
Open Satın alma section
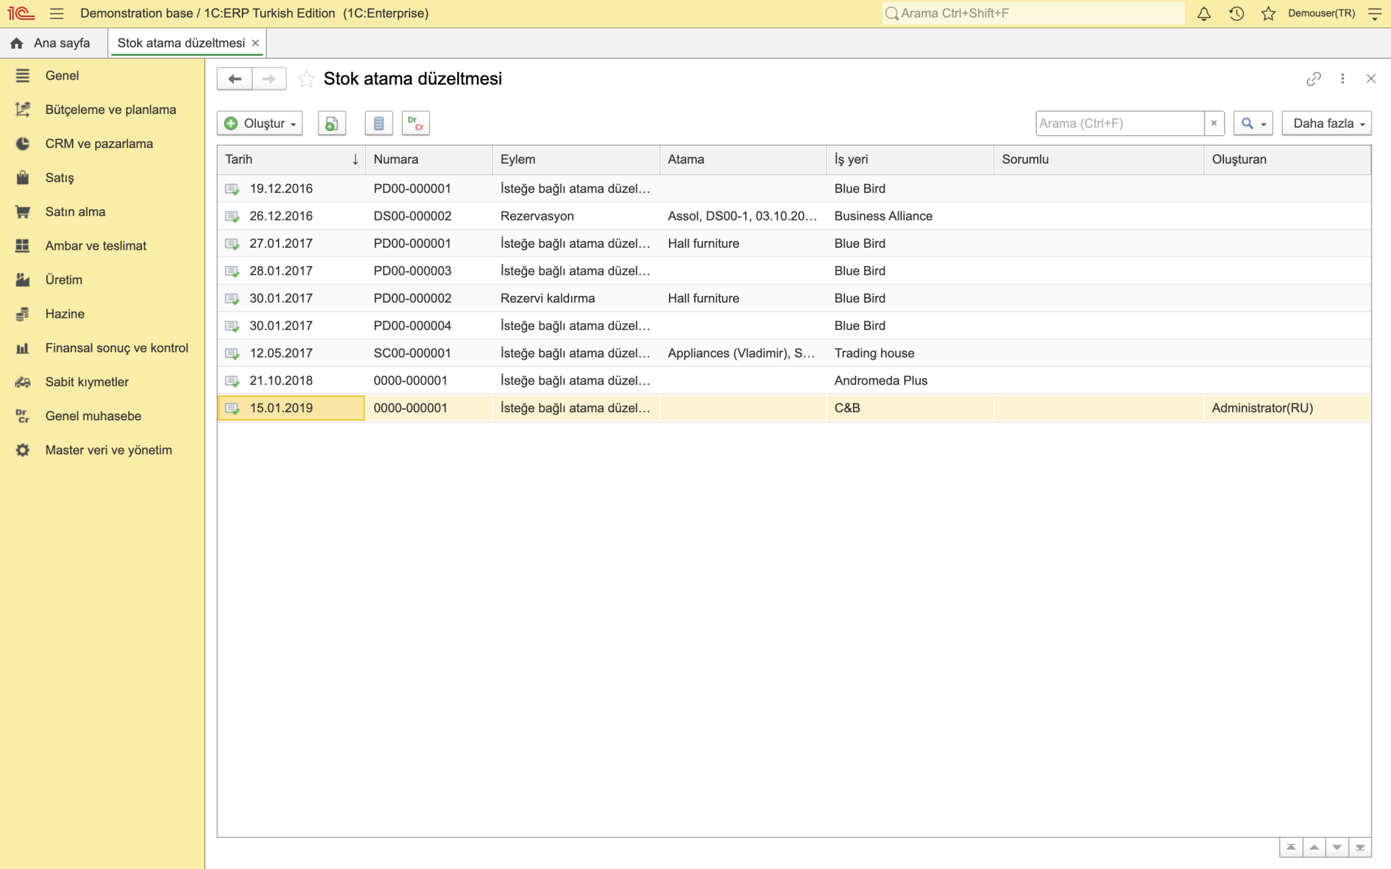(102, 212)
